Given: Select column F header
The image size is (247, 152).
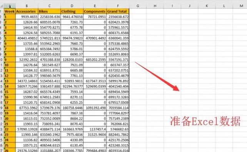Looking at the screenshot, I should tap(118, 6).
